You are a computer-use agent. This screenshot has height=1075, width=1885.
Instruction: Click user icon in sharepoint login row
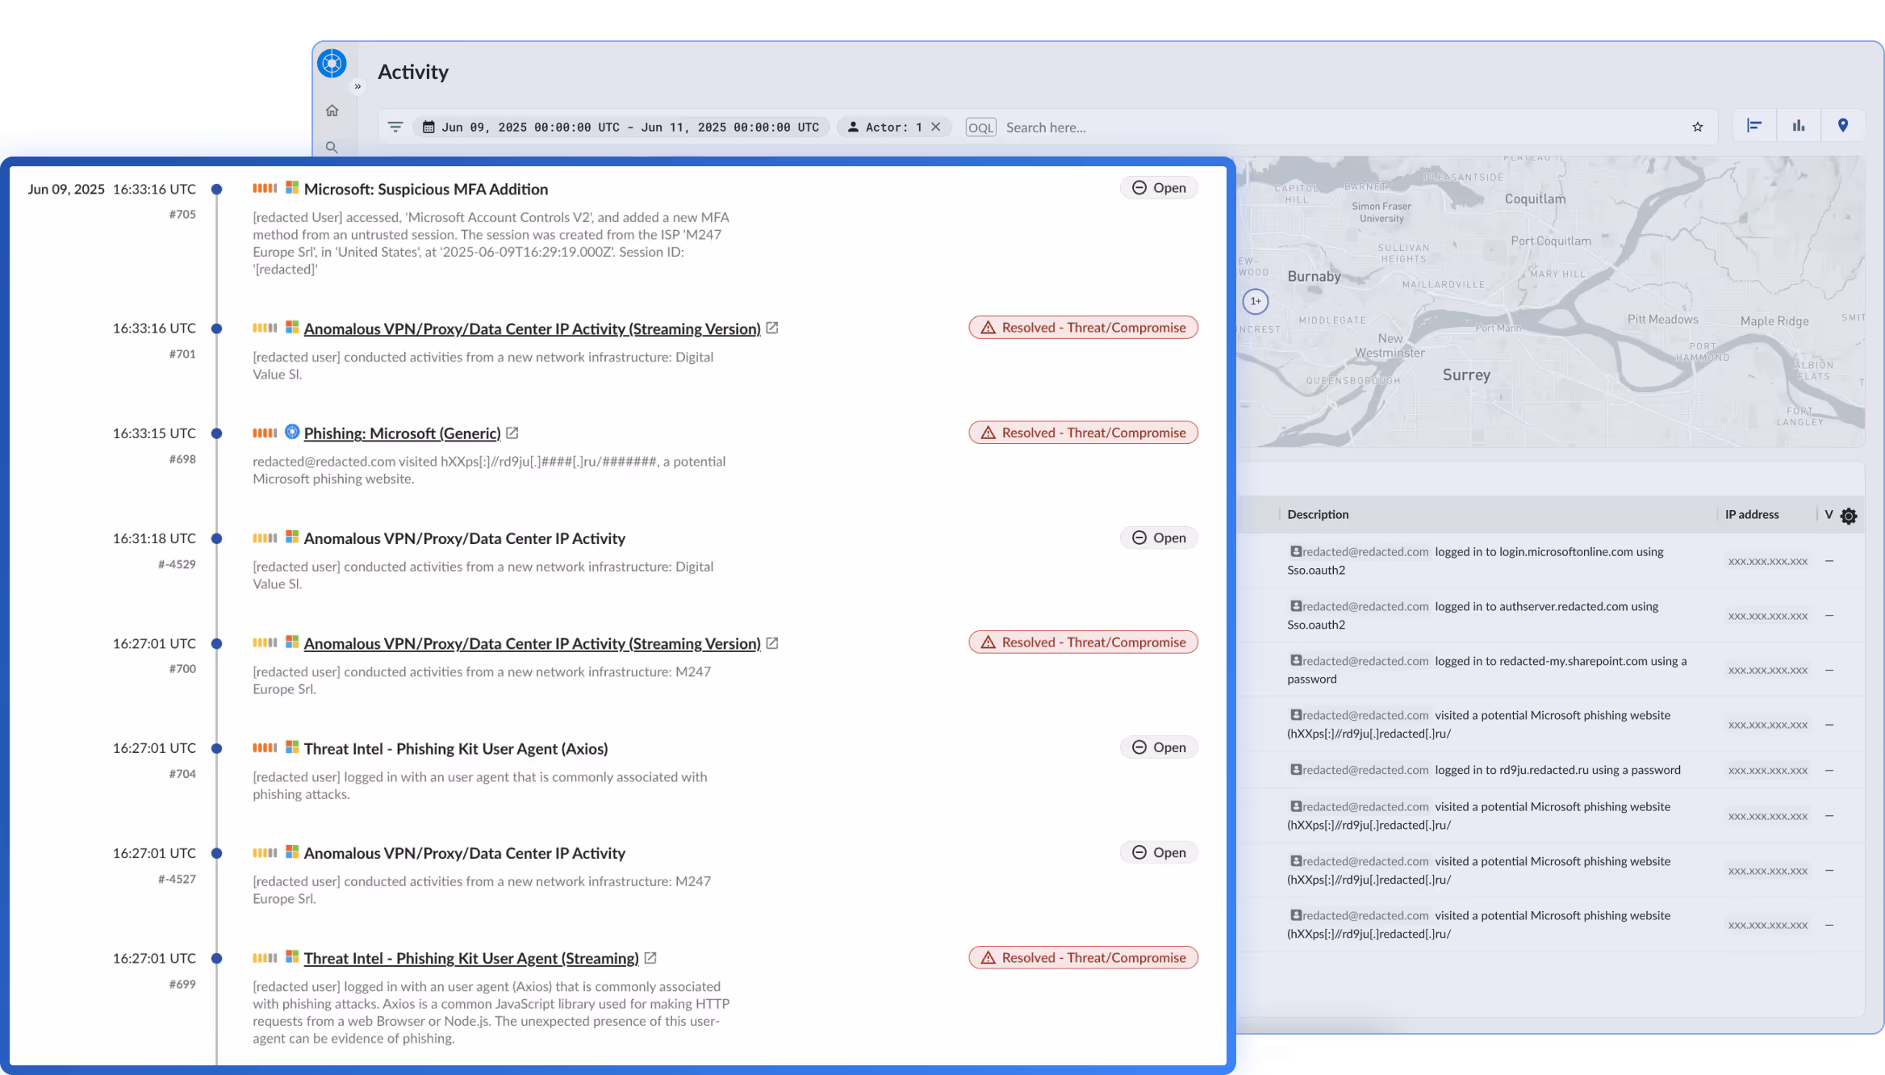[x=1295, y=660]
